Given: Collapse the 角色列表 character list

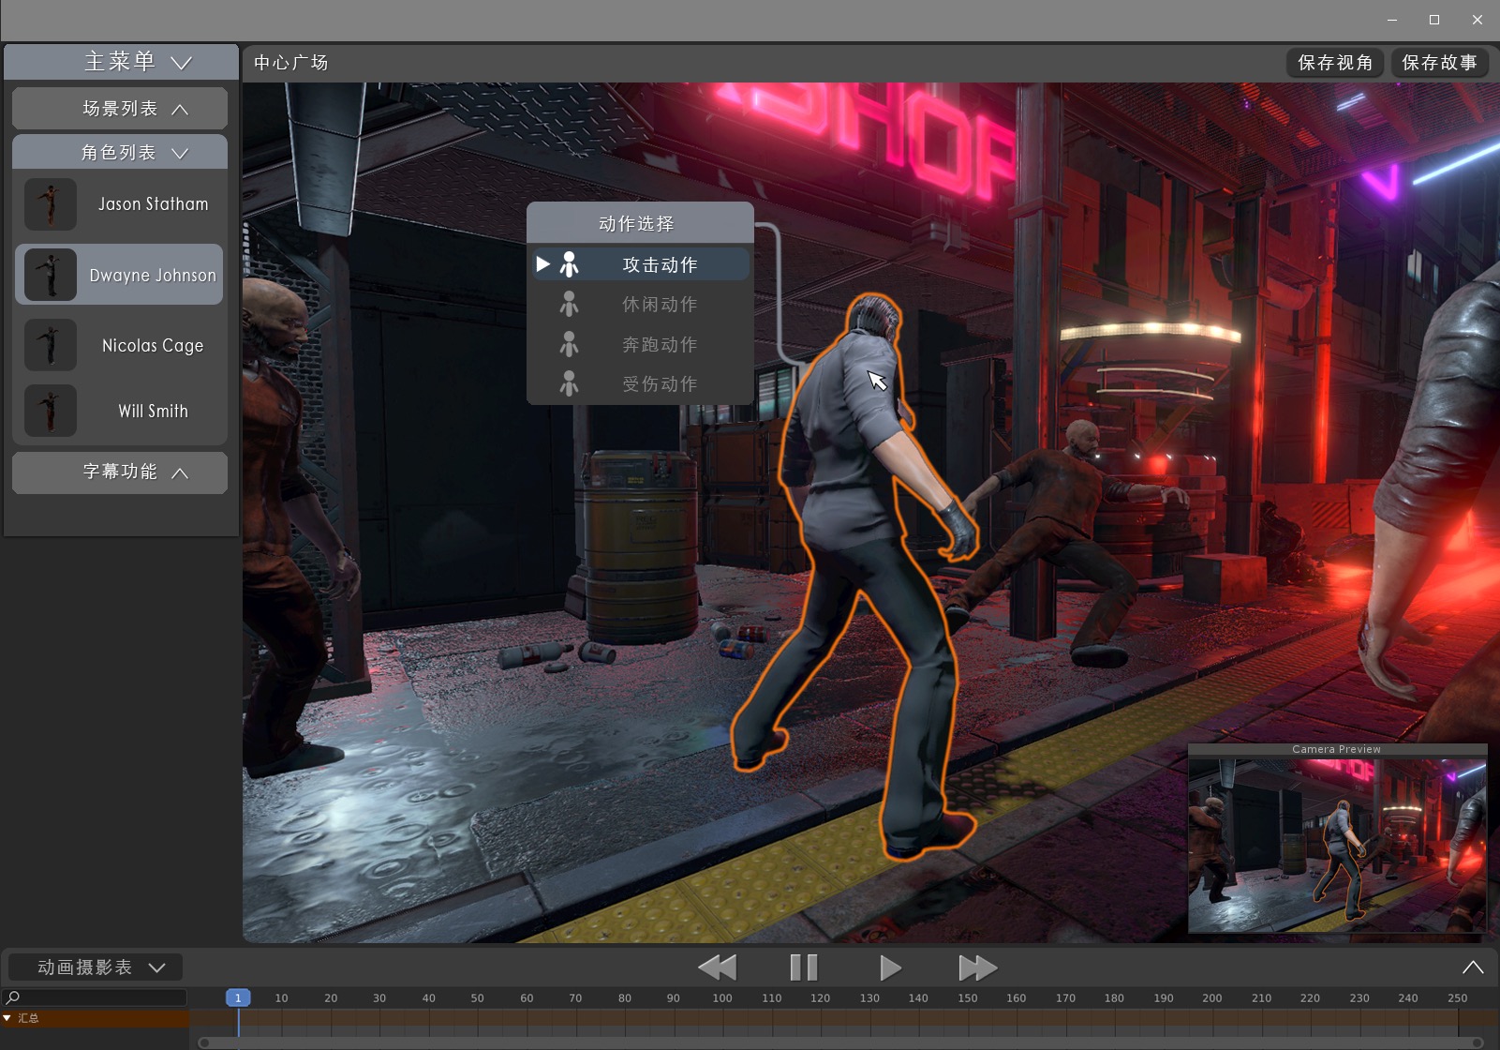Looking at the screenshot, I should click(120, 153).
